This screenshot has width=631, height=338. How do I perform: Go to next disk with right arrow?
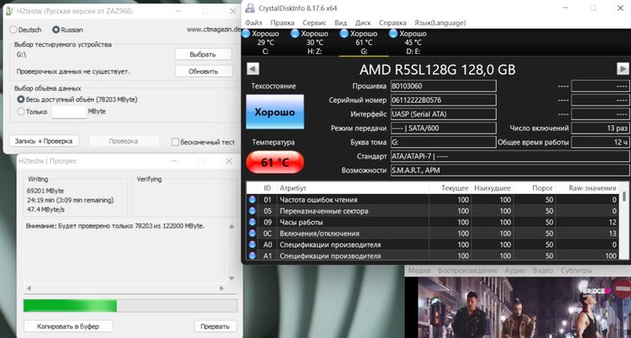pos(623,69)
